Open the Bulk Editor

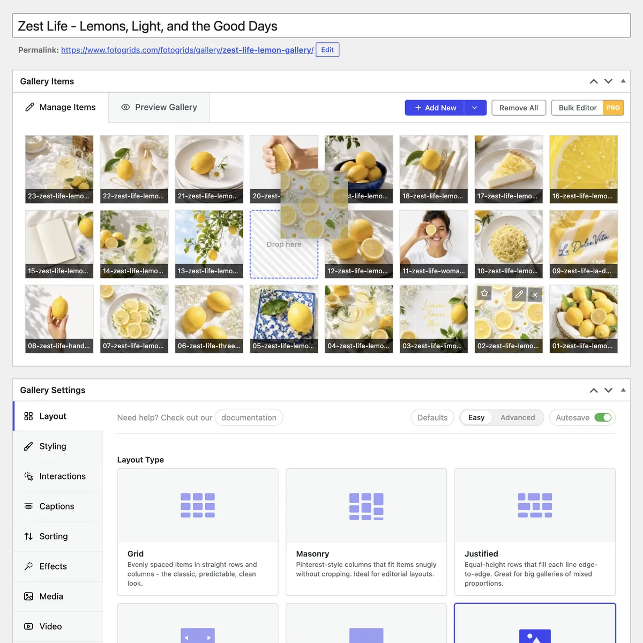click(x=578, y=108)
